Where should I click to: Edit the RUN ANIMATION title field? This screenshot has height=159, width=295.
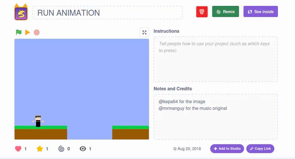pos(108,12)
